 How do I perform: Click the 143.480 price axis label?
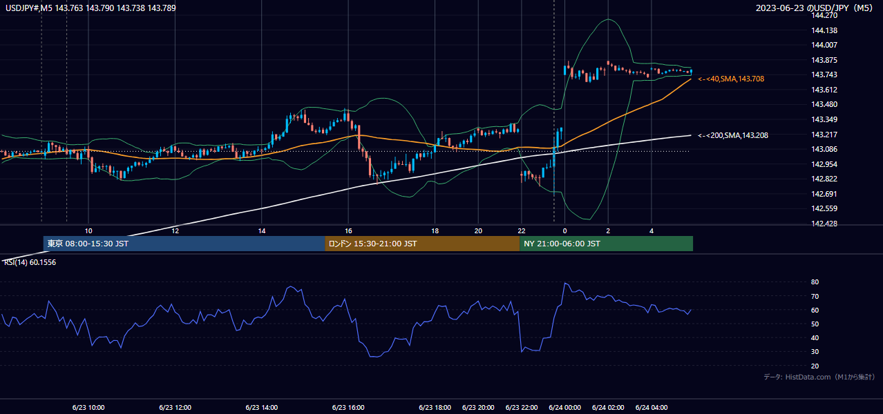824,104
